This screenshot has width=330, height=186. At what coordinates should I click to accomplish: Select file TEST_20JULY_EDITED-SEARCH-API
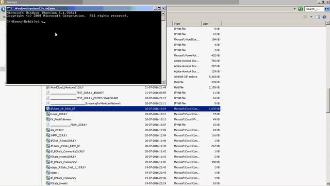click(x=84, y=98)
